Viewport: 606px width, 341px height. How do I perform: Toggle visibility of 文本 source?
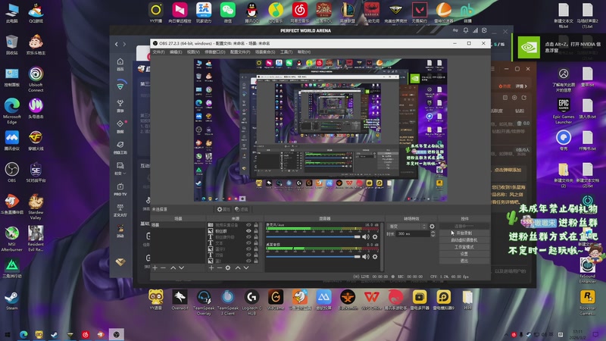tap(248, 243)
